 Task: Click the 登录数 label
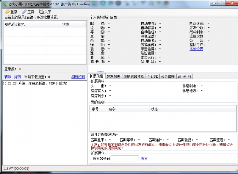coord(10,69)
